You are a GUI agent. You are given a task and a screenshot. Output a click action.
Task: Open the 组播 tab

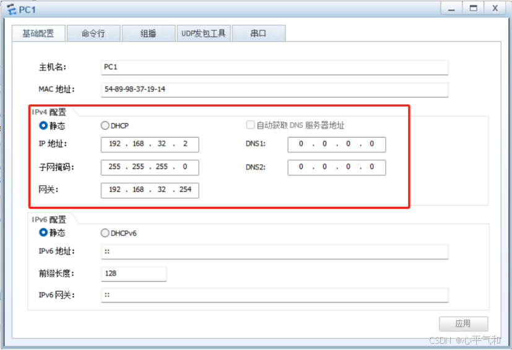148,33
